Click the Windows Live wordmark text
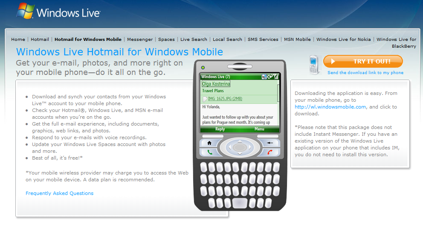423x232 pixels. pyautogui.click(x=68, y=13)
